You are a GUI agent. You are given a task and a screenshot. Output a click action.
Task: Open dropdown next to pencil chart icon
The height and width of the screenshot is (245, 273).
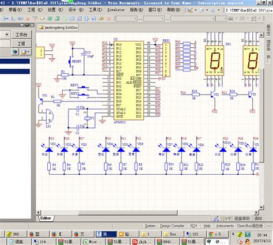tap(196, 10)
